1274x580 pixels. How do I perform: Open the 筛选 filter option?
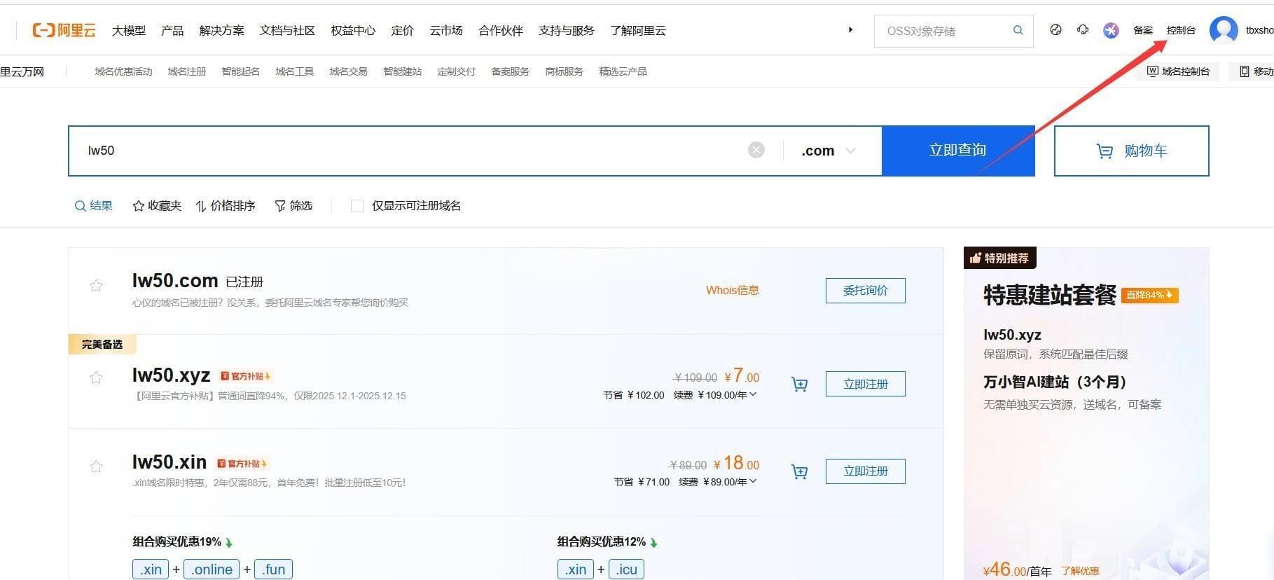[293, 206]
